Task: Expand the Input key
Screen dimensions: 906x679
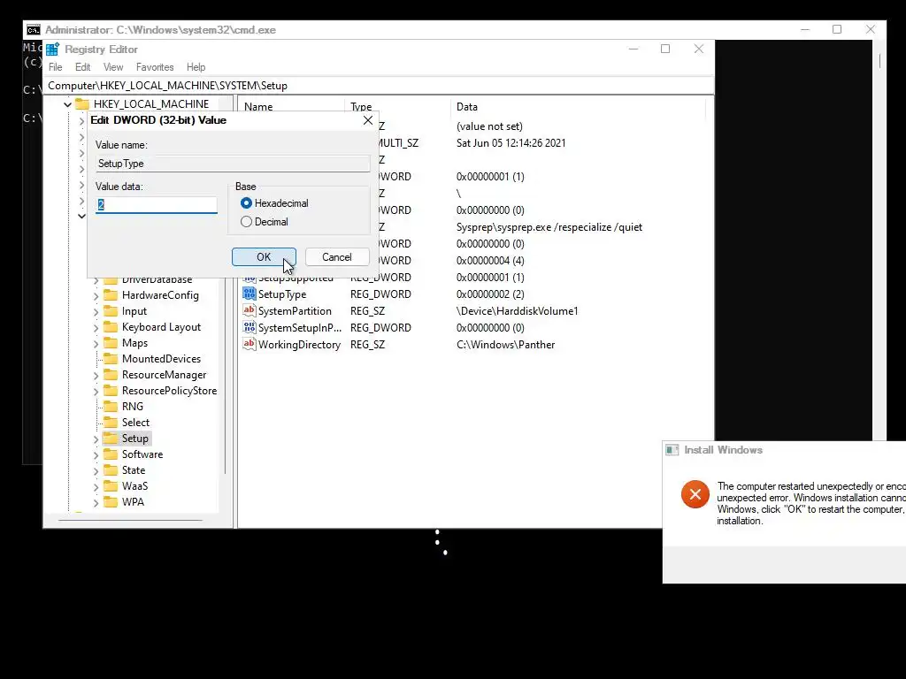Action: point(96,312)
